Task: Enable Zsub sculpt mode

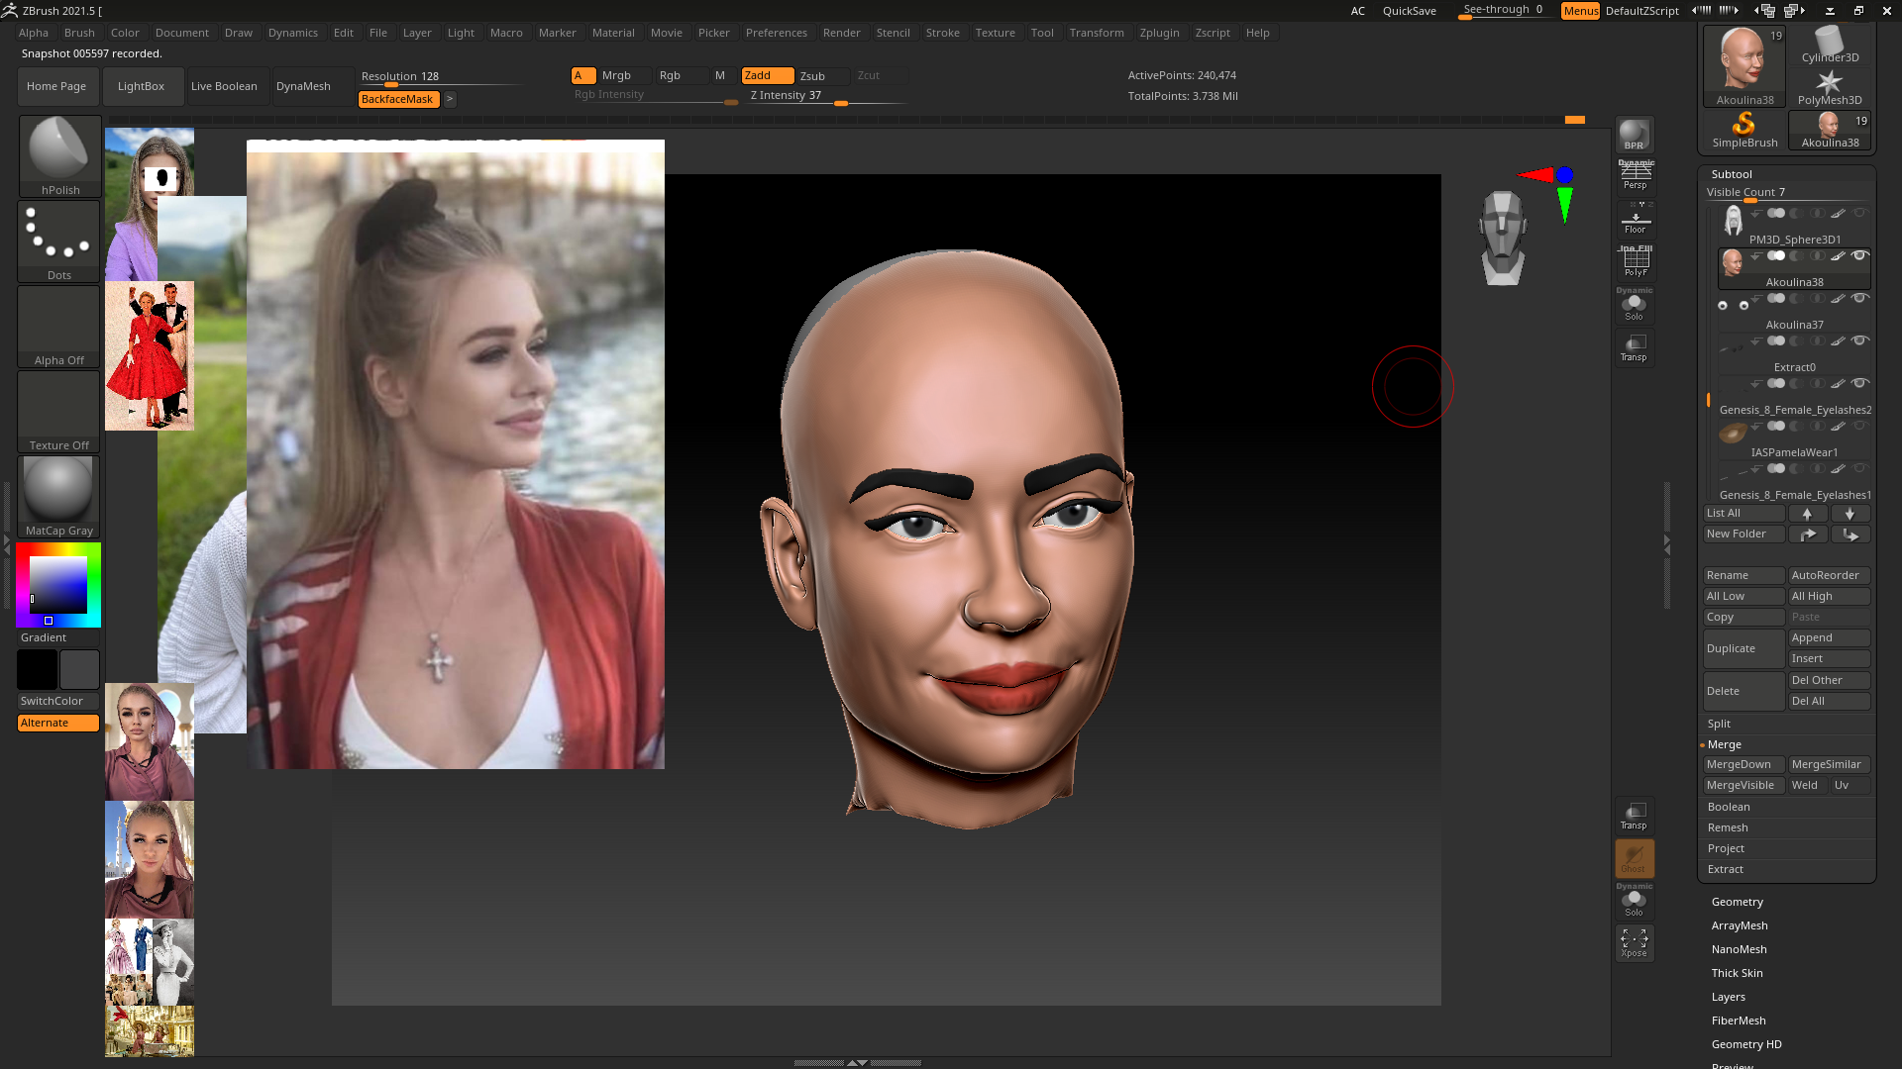Action: [x=823, y=75]
